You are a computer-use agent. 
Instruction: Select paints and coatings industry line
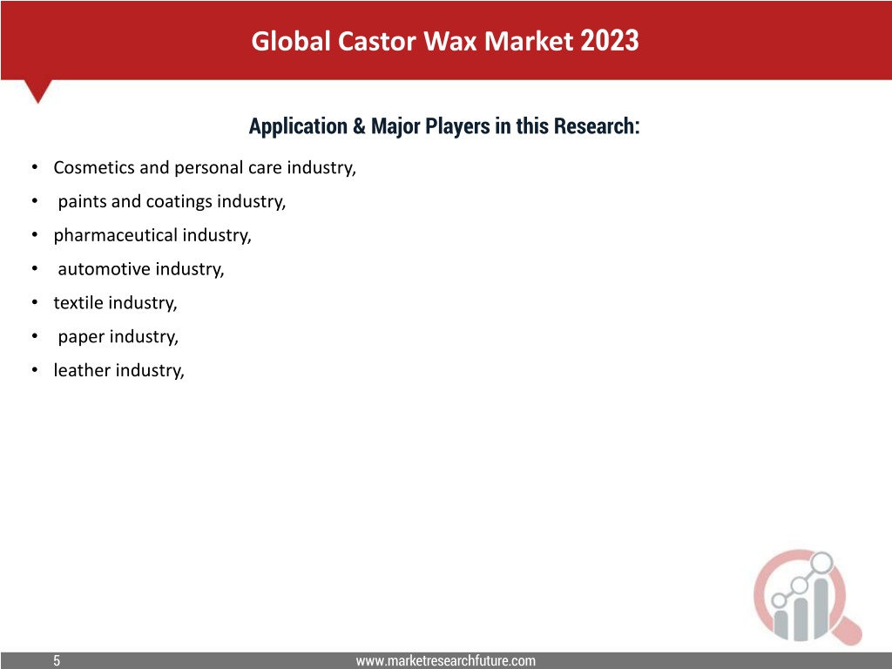[172, 201]
